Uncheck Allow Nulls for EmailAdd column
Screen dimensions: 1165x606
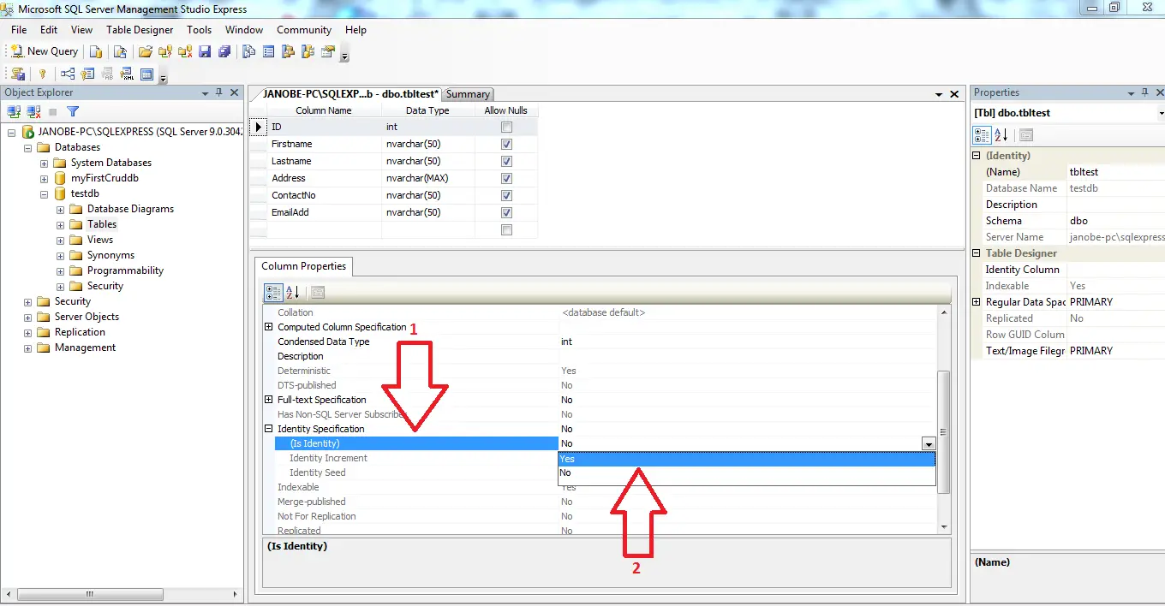(x=506, y=212)
